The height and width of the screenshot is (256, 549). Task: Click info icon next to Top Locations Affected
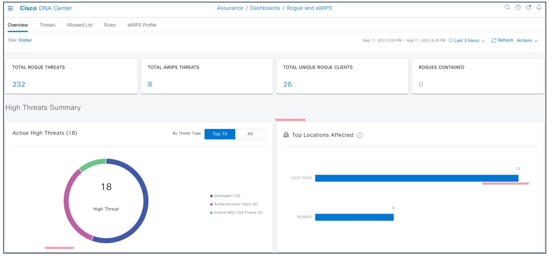pos(360,135)
